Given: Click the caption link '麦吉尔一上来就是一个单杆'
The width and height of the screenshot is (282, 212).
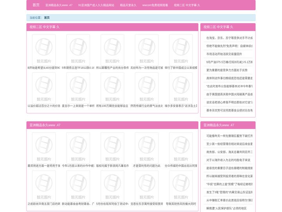Looking at the screenshot, I should tap(78, 106).
